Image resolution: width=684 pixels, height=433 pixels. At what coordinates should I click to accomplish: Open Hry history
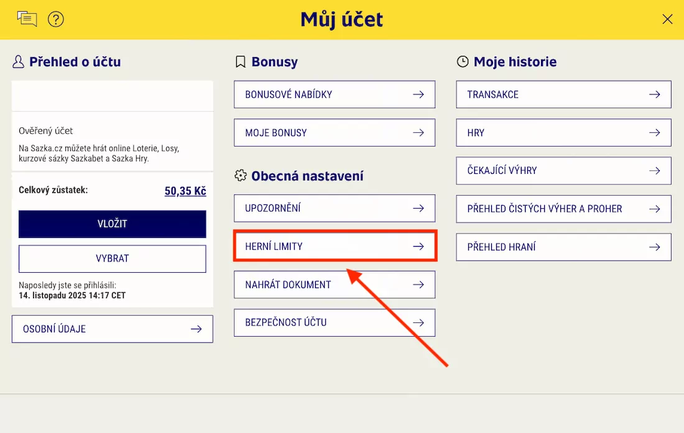563,132
